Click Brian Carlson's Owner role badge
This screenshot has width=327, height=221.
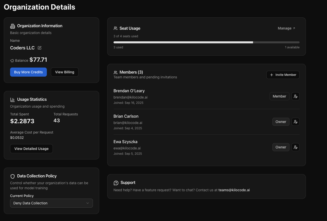[281, 122]
